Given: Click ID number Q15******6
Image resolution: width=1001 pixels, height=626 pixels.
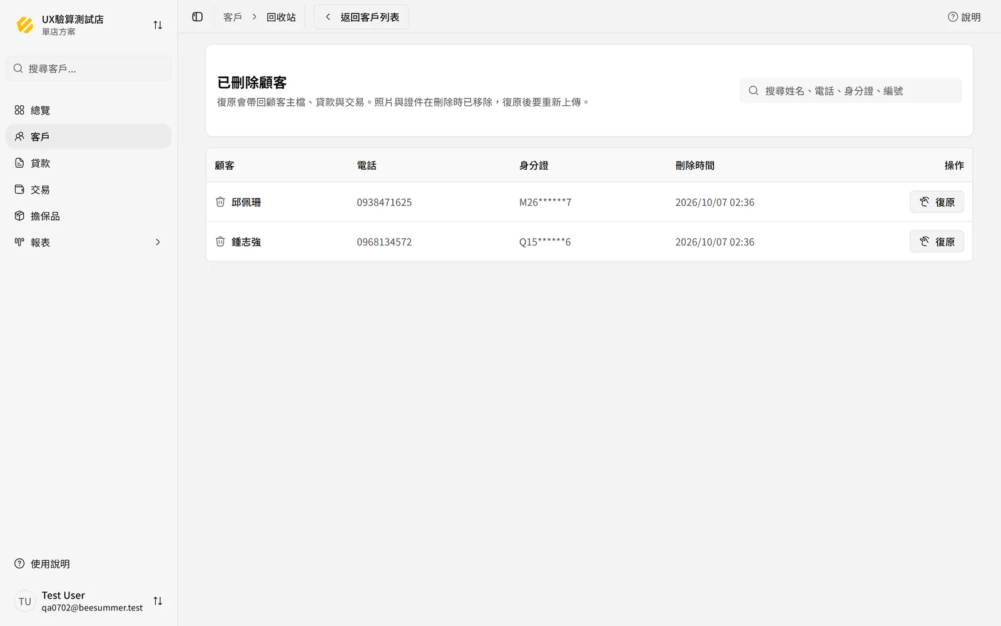Looking at the screenshot, I should pos(545,242).
